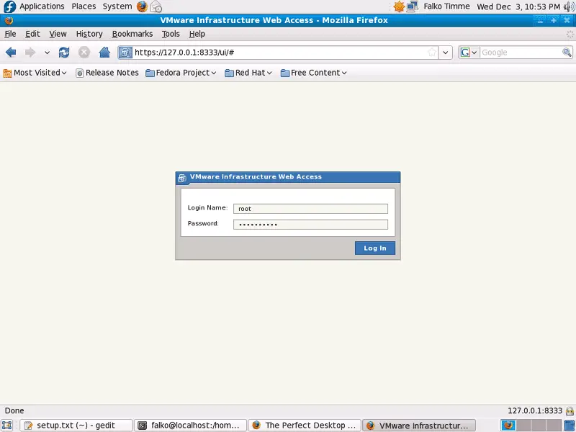Image resolution: width=576 pixels, height=432 pixels.
Task: Click the Forward arrow button
Action: (x=30, y=53)
